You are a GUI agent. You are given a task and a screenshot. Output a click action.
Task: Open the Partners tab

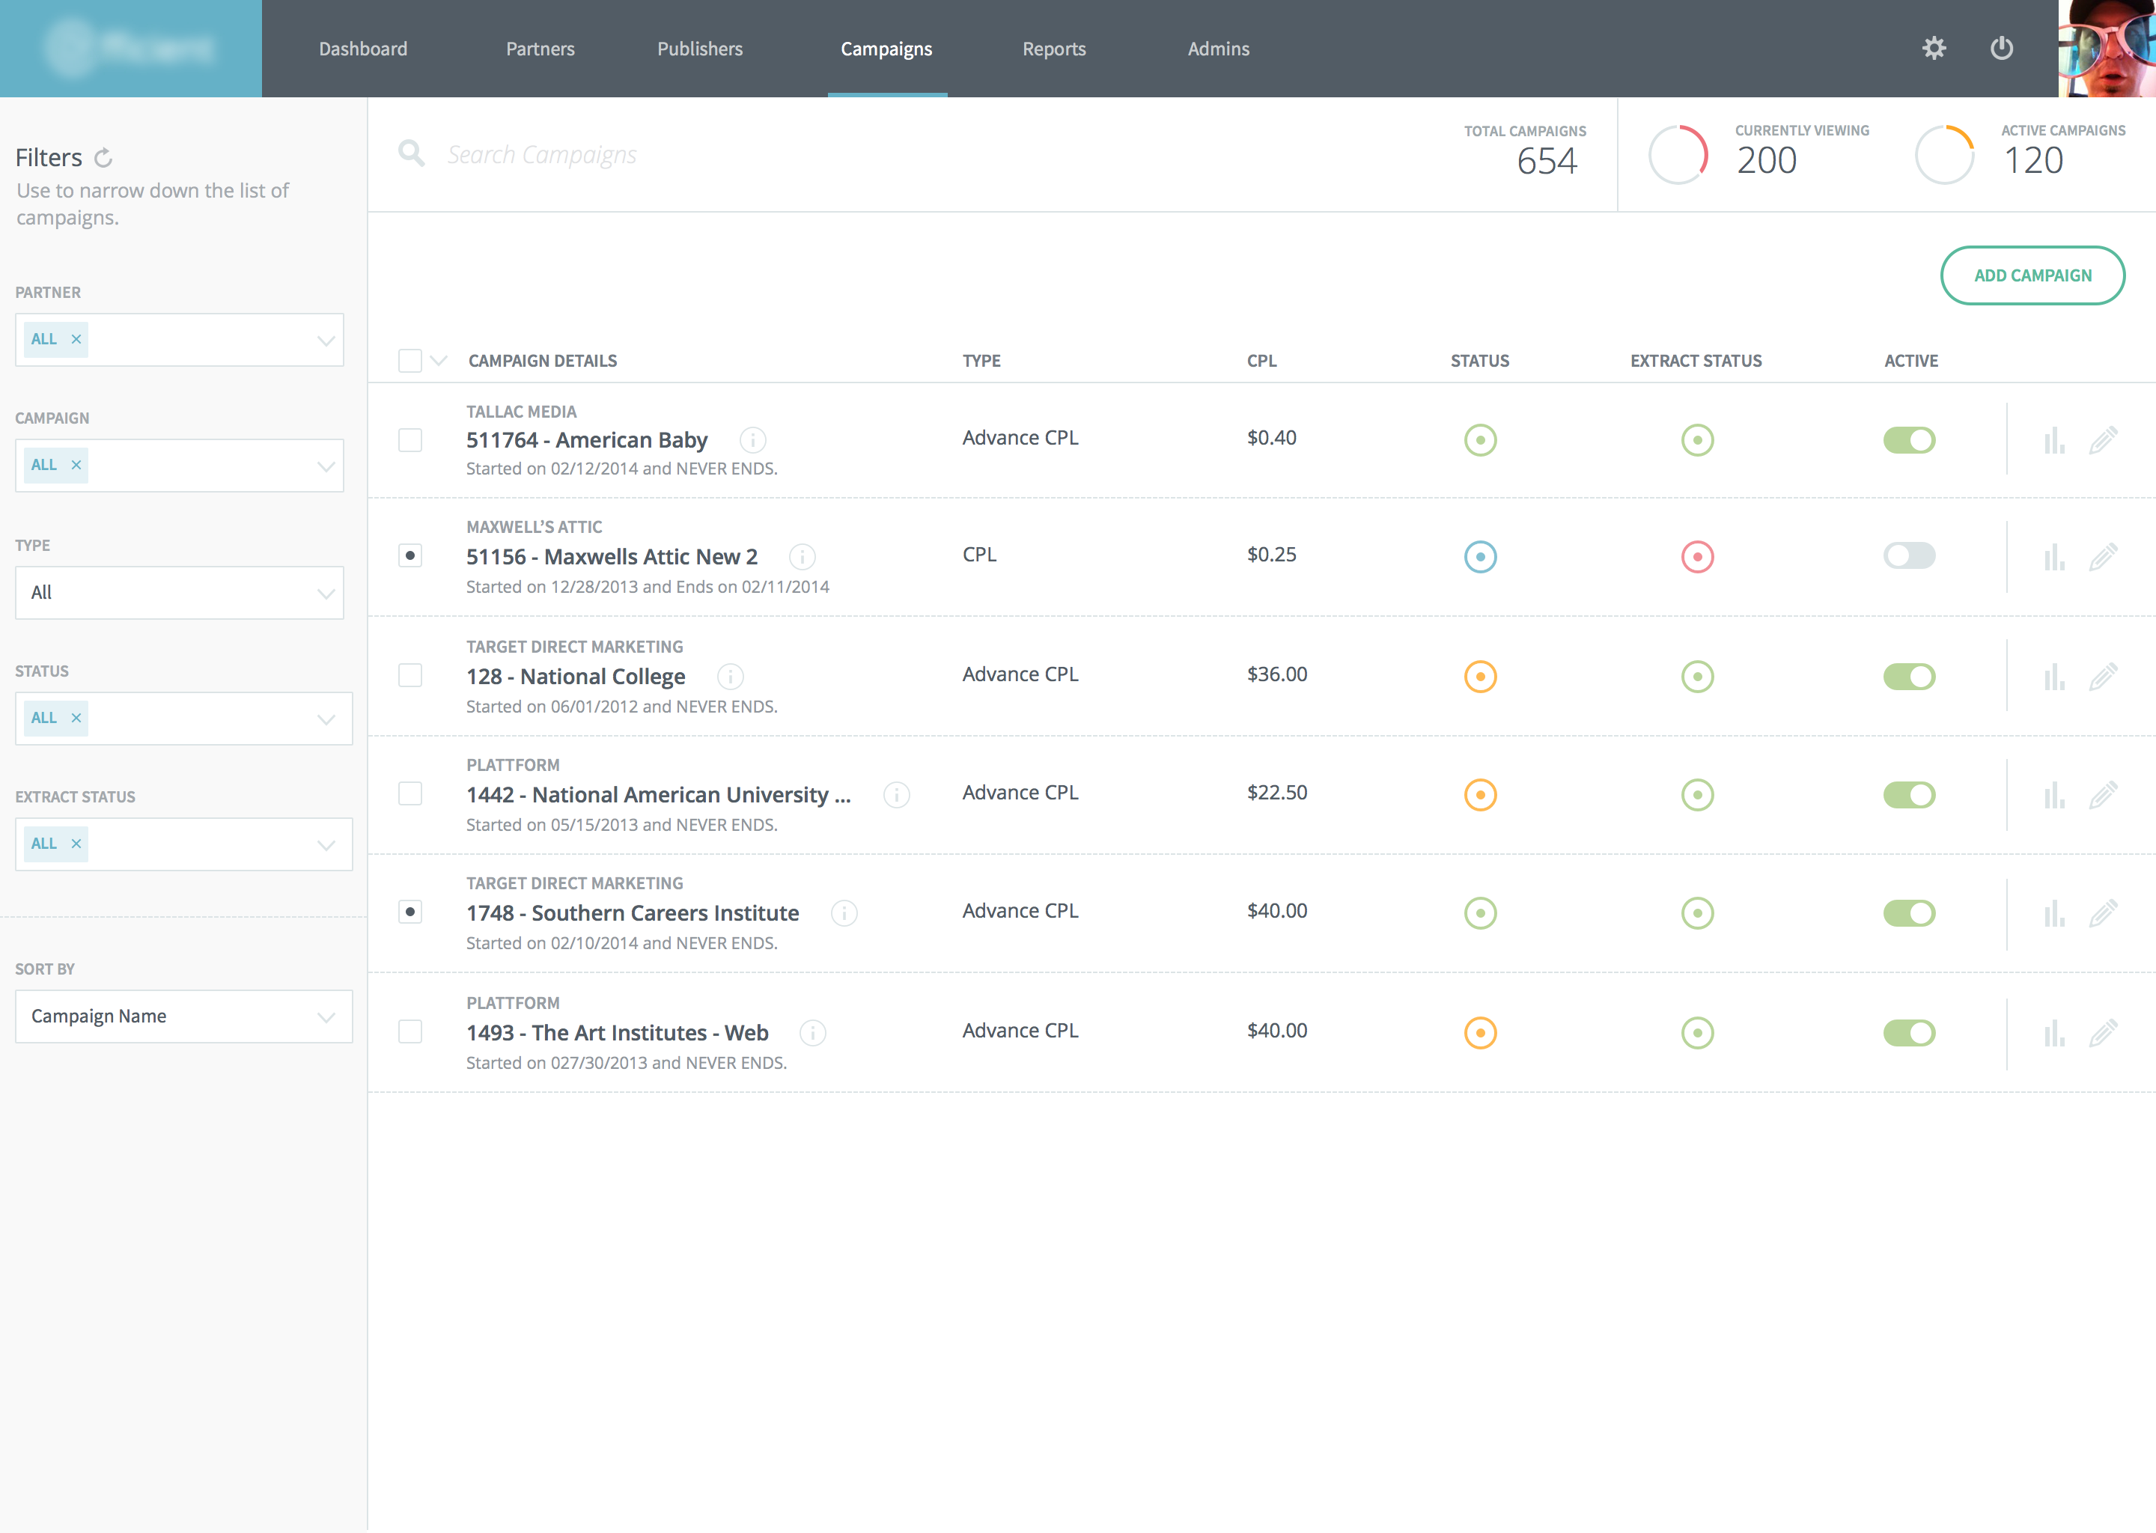tap(540, 49)
